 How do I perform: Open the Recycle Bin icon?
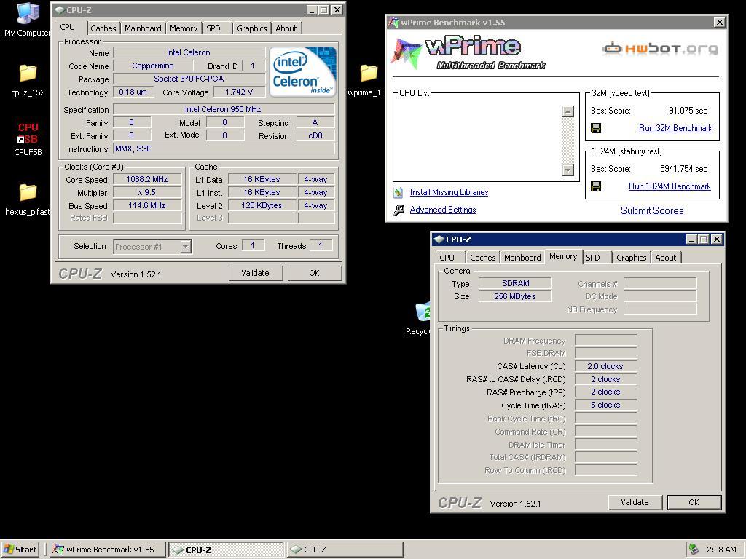click(x=423, y=312)
